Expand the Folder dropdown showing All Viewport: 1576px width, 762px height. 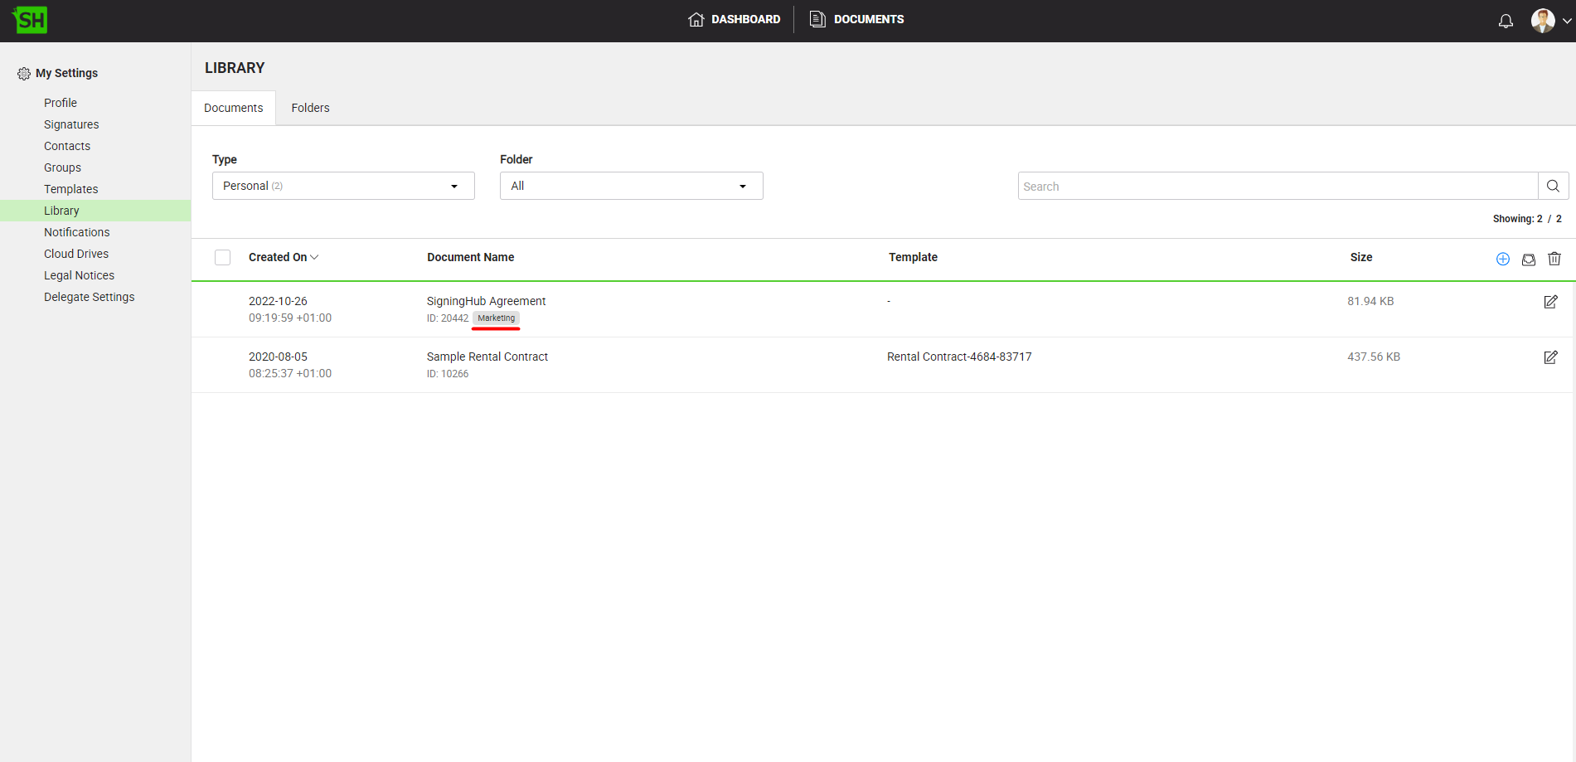(x=630, y=186)
